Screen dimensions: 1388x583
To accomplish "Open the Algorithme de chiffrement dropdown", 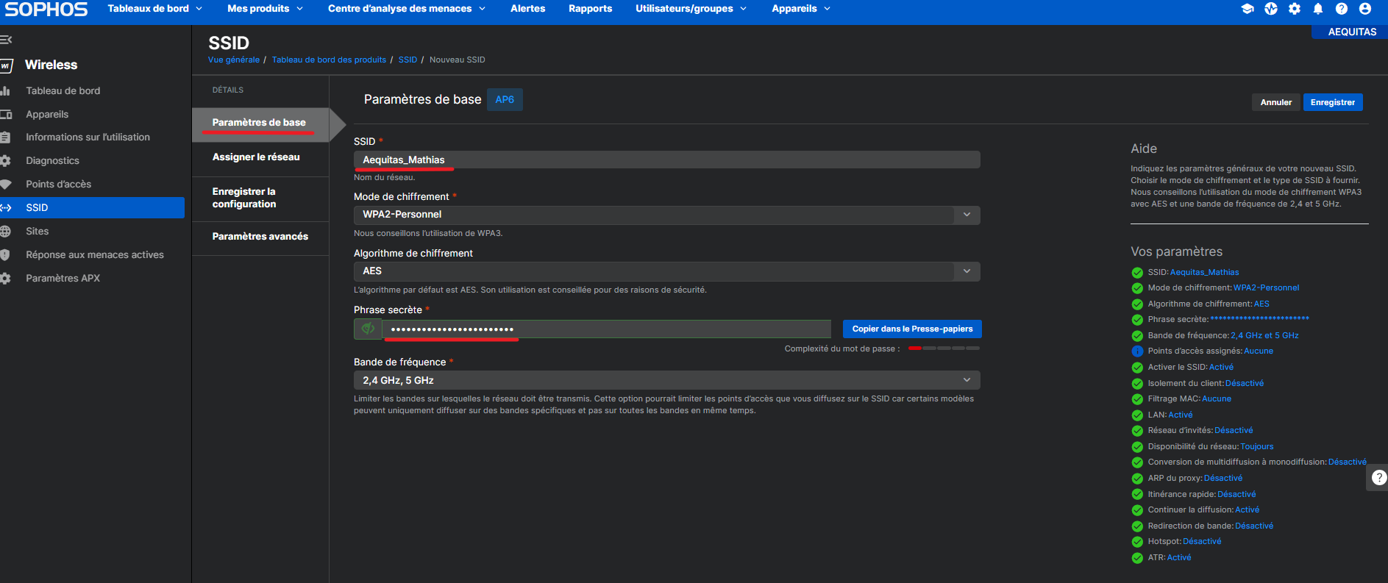I will 666,271.
